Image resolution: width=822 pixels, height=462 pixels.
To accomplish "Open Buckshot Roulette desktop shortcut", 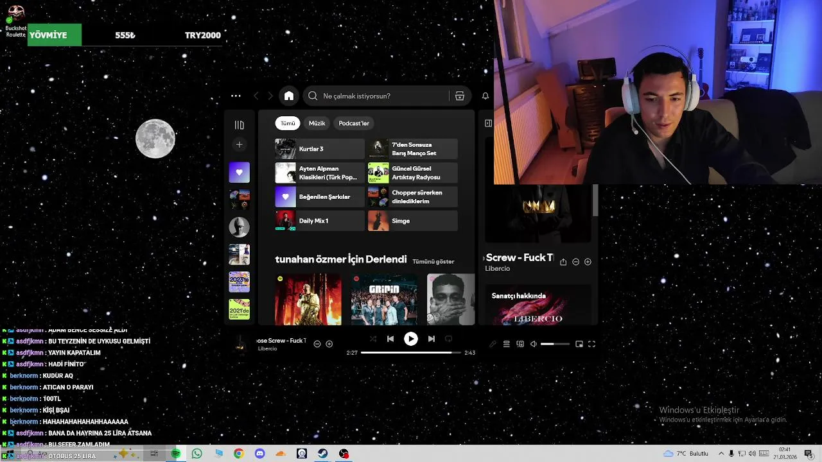I will coord(15,21).
